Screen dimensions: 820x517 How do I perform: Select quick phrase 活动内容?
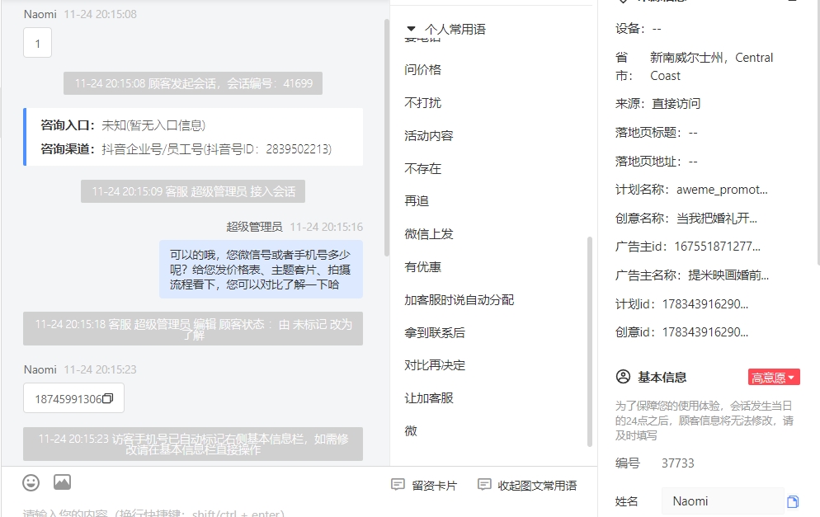(429, 135)
